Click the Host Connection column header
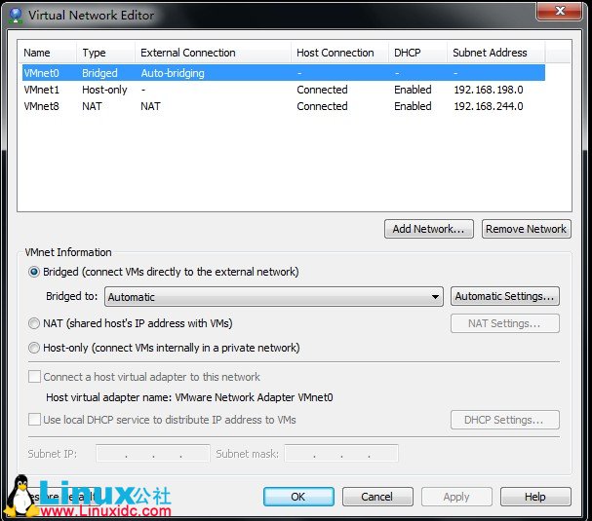 pyautogui.click(x=339, y=53)
